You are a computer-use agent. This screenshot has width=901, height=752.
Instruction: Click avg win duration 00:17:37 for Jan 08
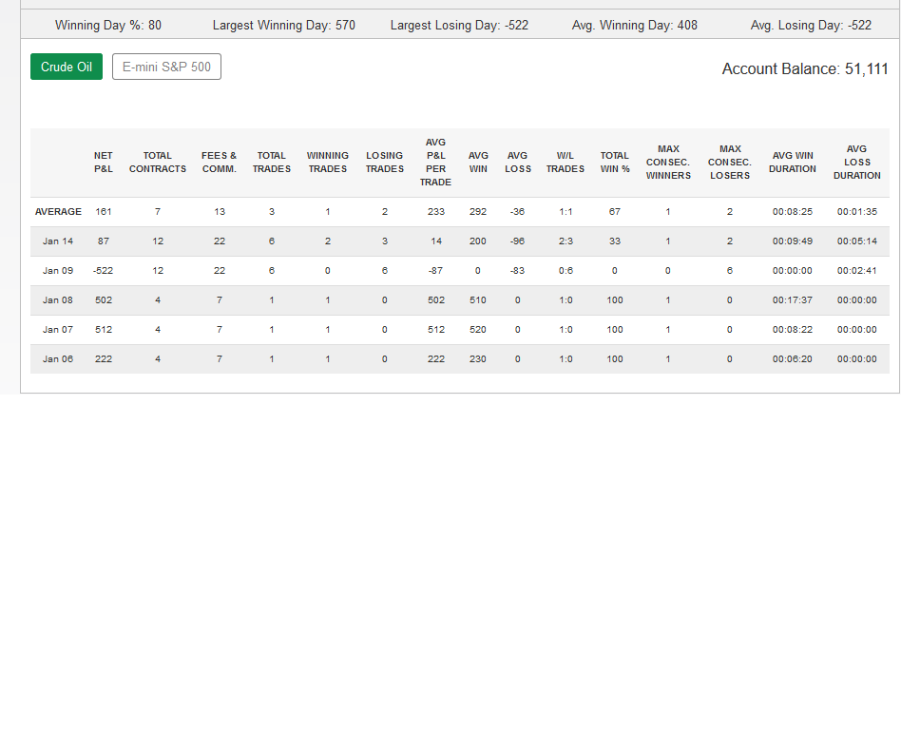[793, 300]
